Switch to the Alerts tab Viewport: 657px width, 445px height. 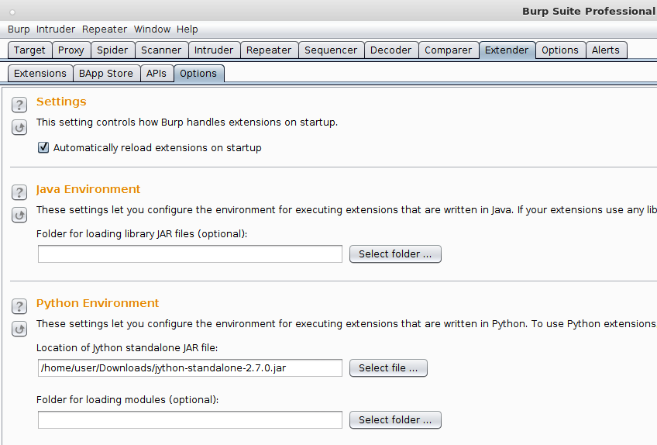coord(605,50)
